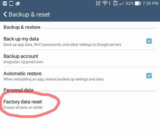Tap the dragoslav.r@gmail.com account text
The width and height of the screenshot is (160, 130).
(x=23, y=62)
